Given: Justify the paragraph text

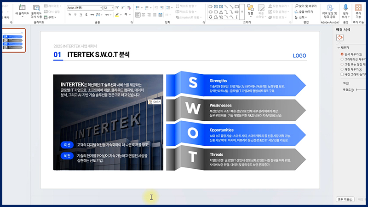Looking at the screenshot, I should click(x=155, y=15).
